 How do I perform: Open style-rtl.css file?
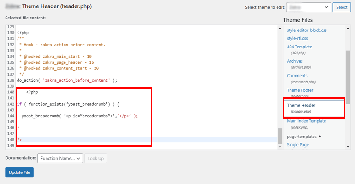click(x=297, y=38)
